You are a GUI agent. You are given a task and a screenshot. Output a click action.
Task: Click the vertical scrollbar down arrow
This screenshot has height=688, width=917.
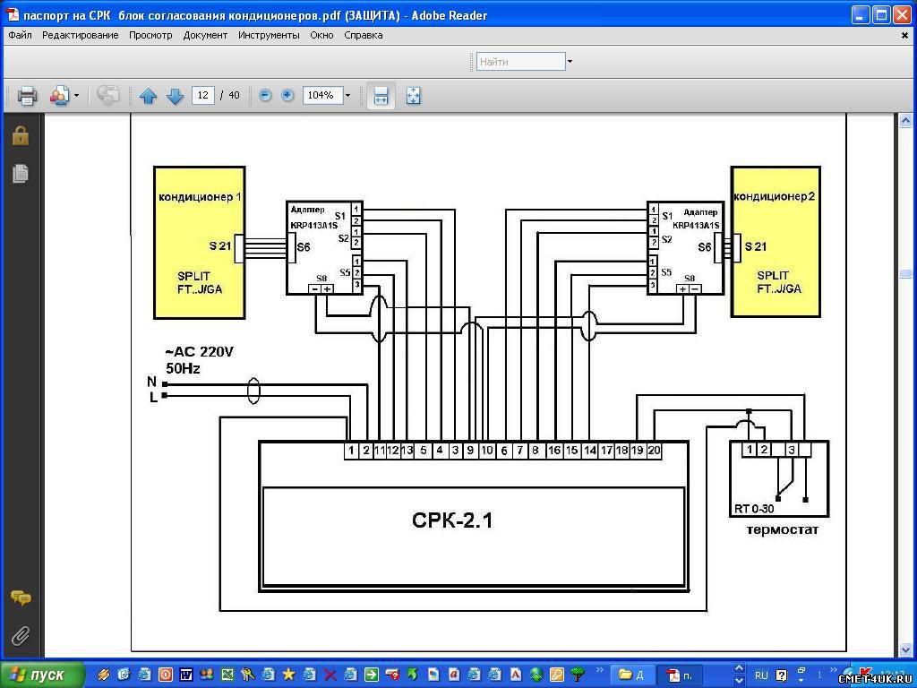[904, 649]
